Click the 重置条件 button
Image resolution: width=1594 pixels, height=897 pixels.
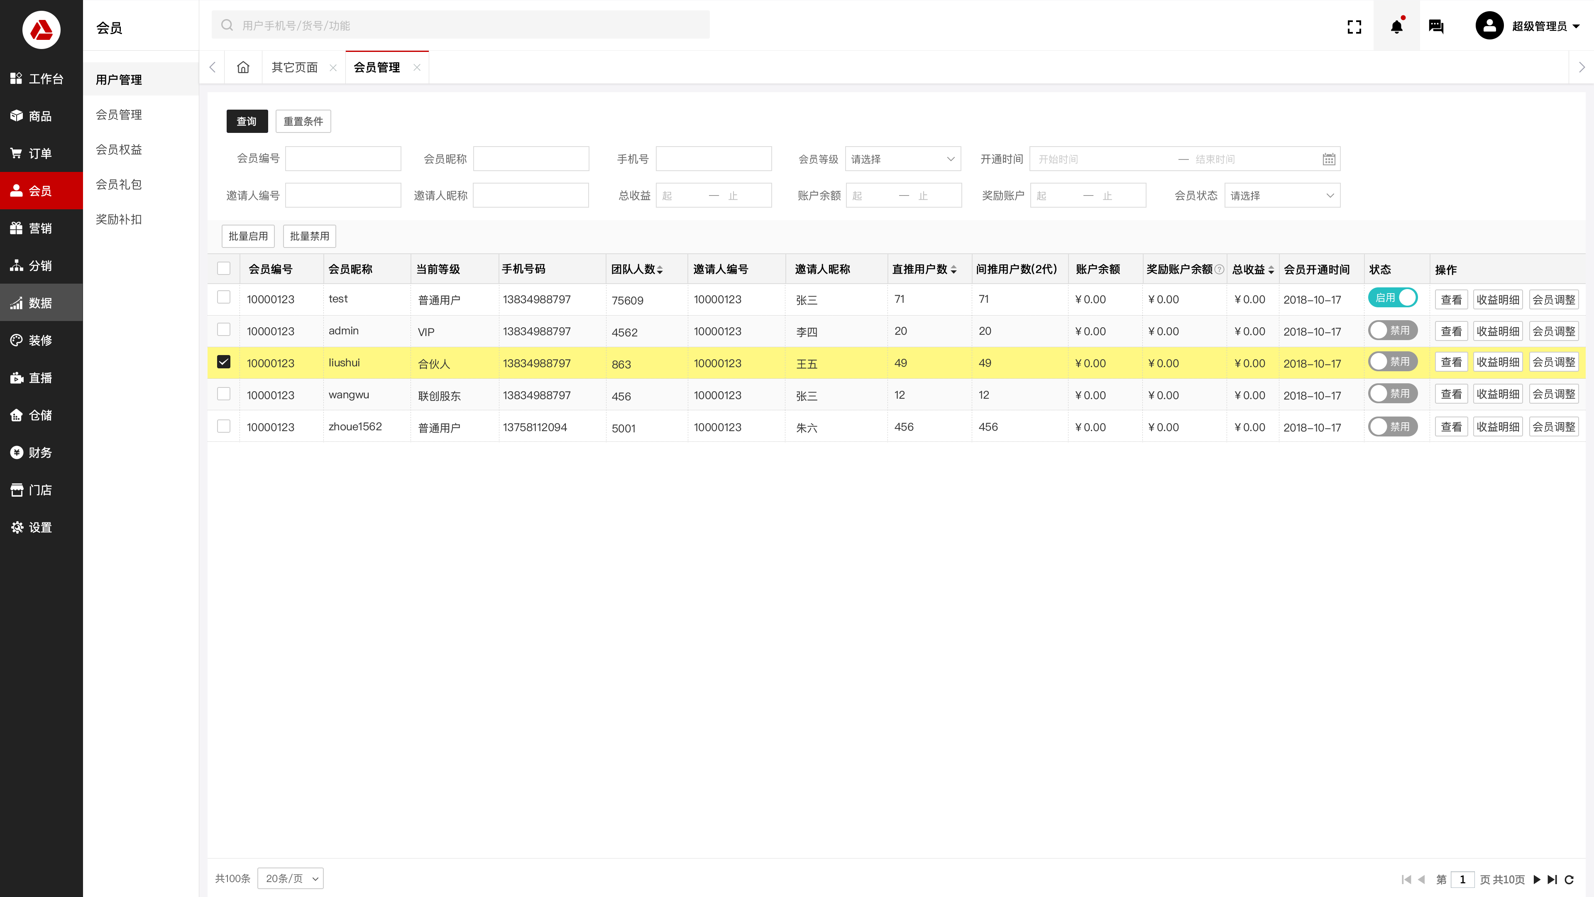coord(303,121)
